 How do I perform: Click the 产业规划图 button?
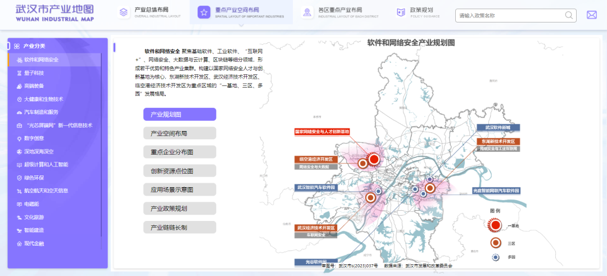tap(180, 115)
